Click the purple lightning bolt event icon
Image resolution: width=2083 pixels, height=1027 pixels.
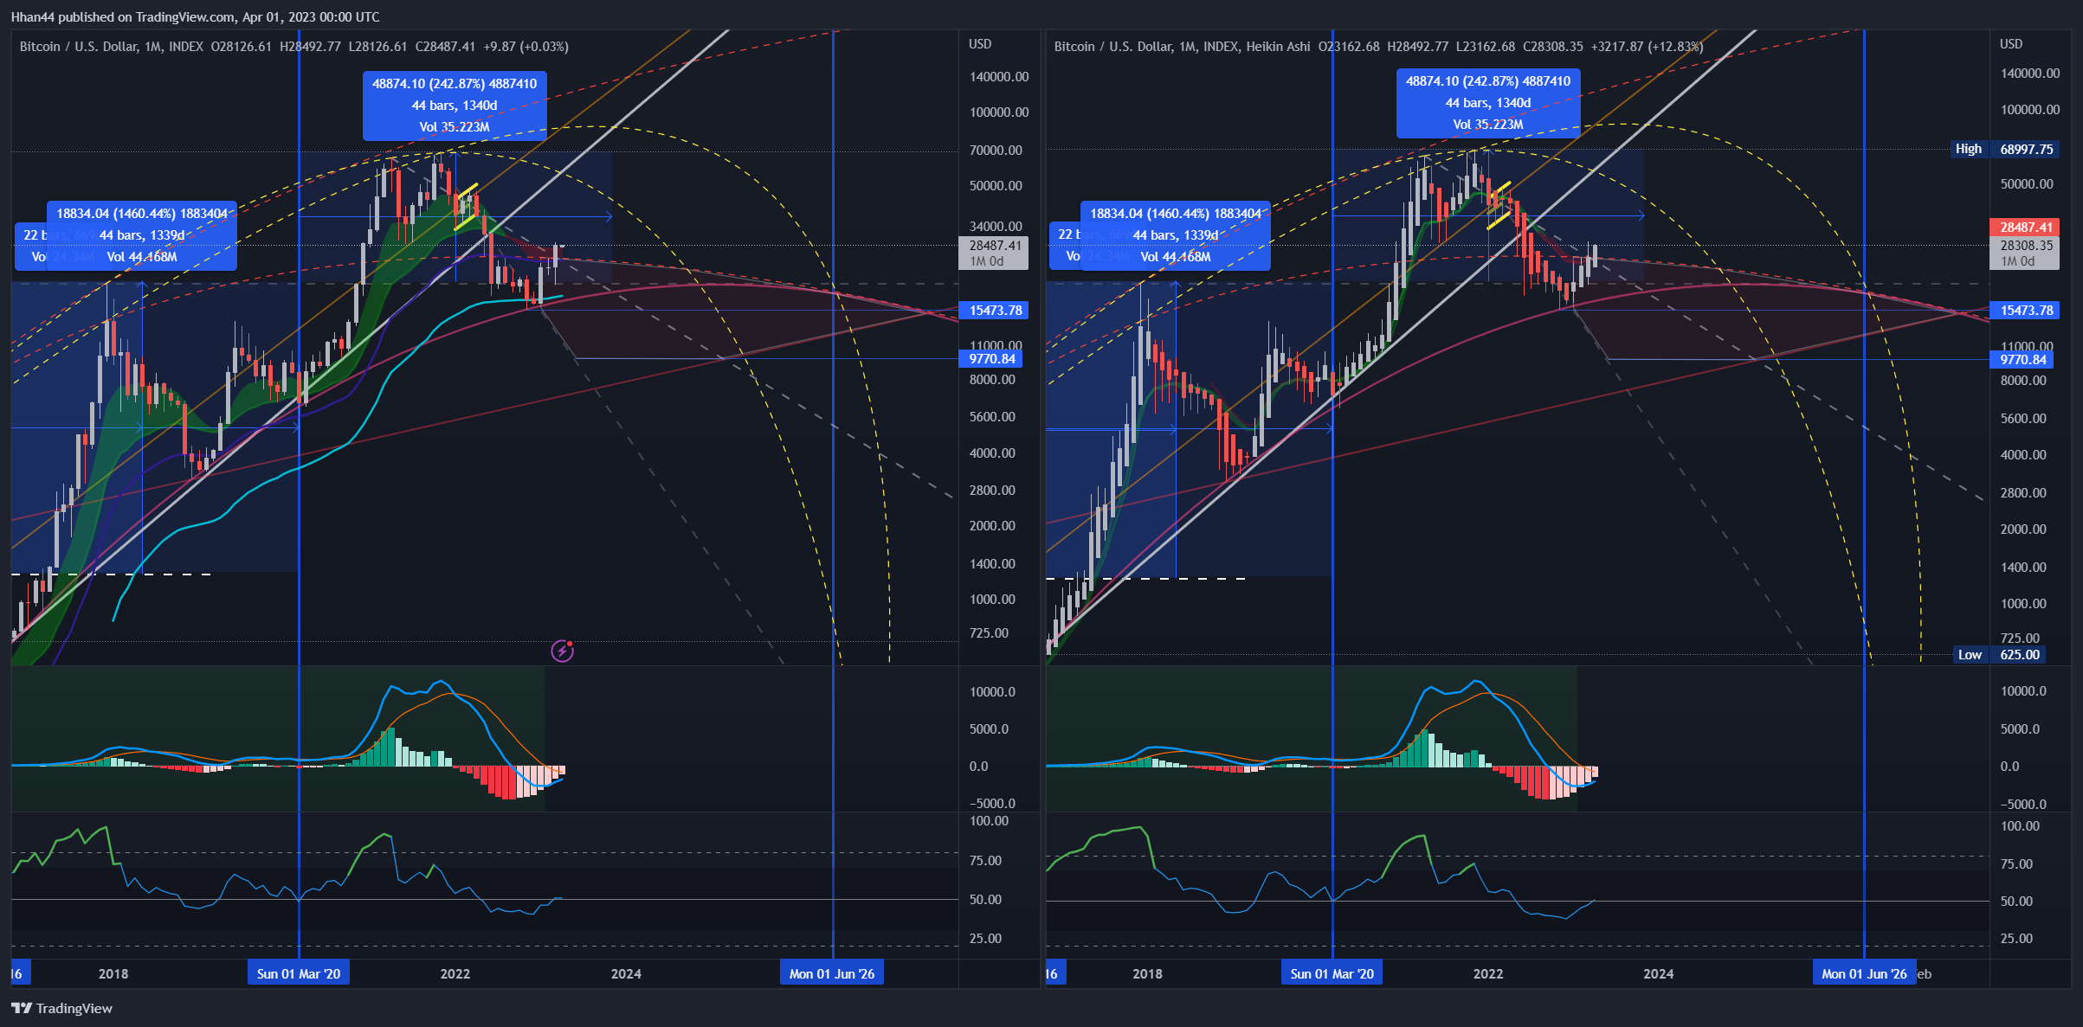pyautogui.click(x=563, y=651)
